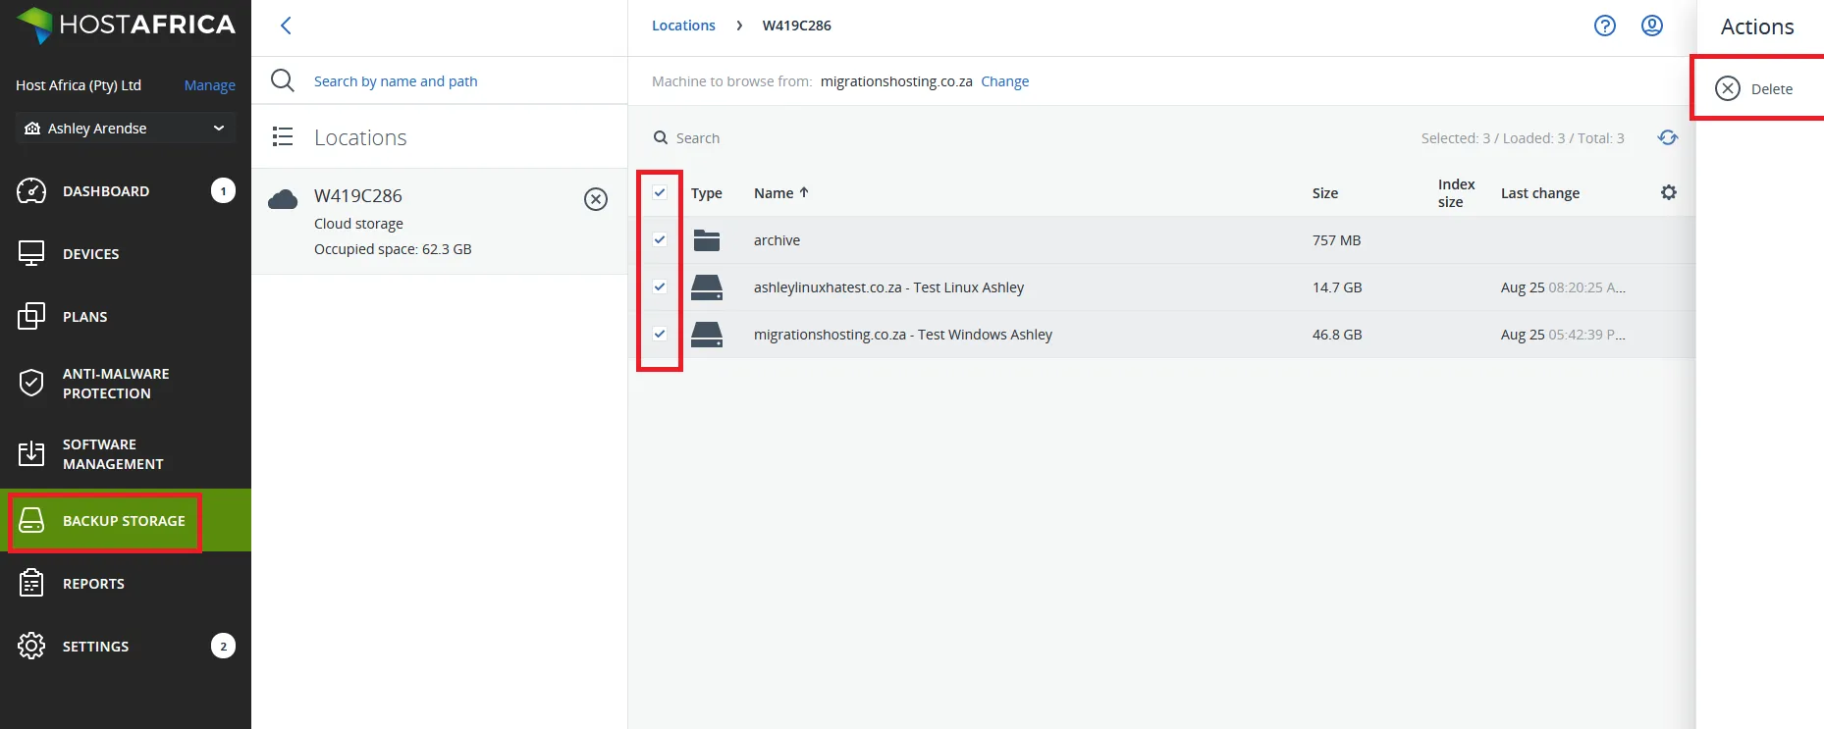This screenshot has height=729, width=1824.
Task: Uncheck the ashleylinuxhatest.co.za row checkbox
Action: point(660,286)
